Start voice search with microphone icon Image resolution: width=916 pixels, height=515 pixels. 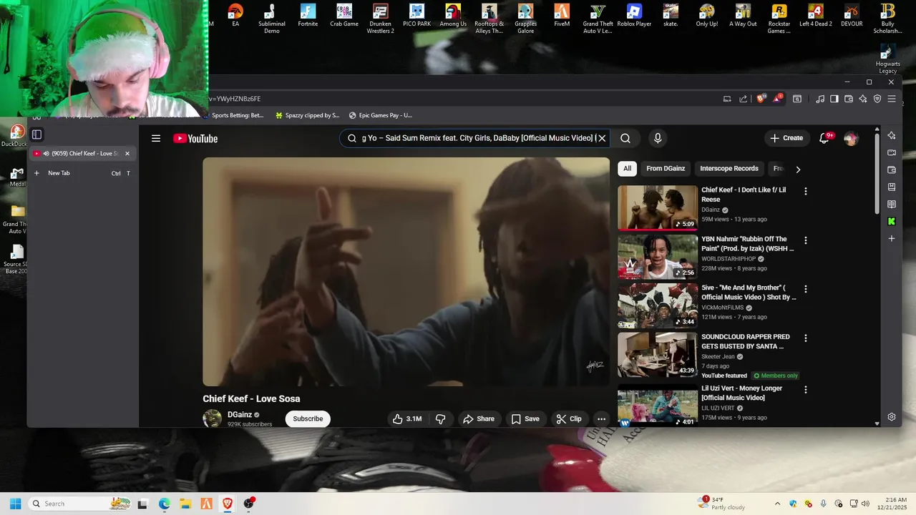point(658,138)
